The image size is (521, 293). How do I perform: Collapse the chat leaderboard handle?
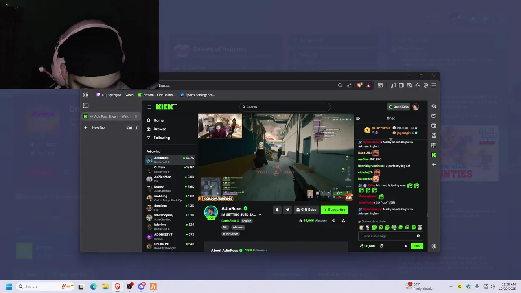pyautogui.click(x=391, y=138)
